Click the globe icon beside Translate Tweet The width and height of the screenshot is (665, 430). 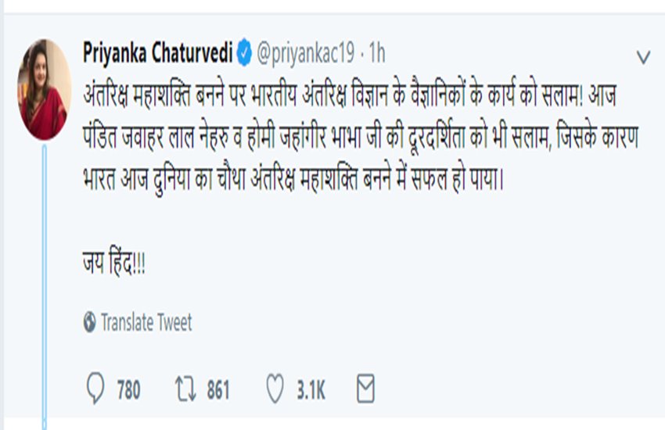point(89,322)
